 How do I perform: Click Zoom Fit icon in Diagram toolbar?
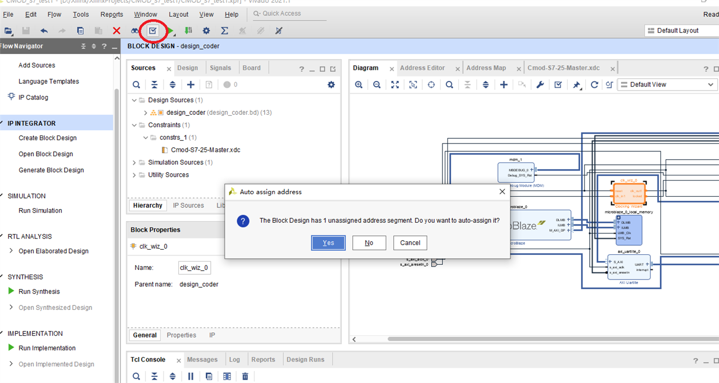pyautogui.click(x=395, y=84)
